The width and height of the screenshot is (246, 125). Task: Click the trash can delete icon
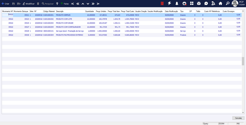pos(38,4)
